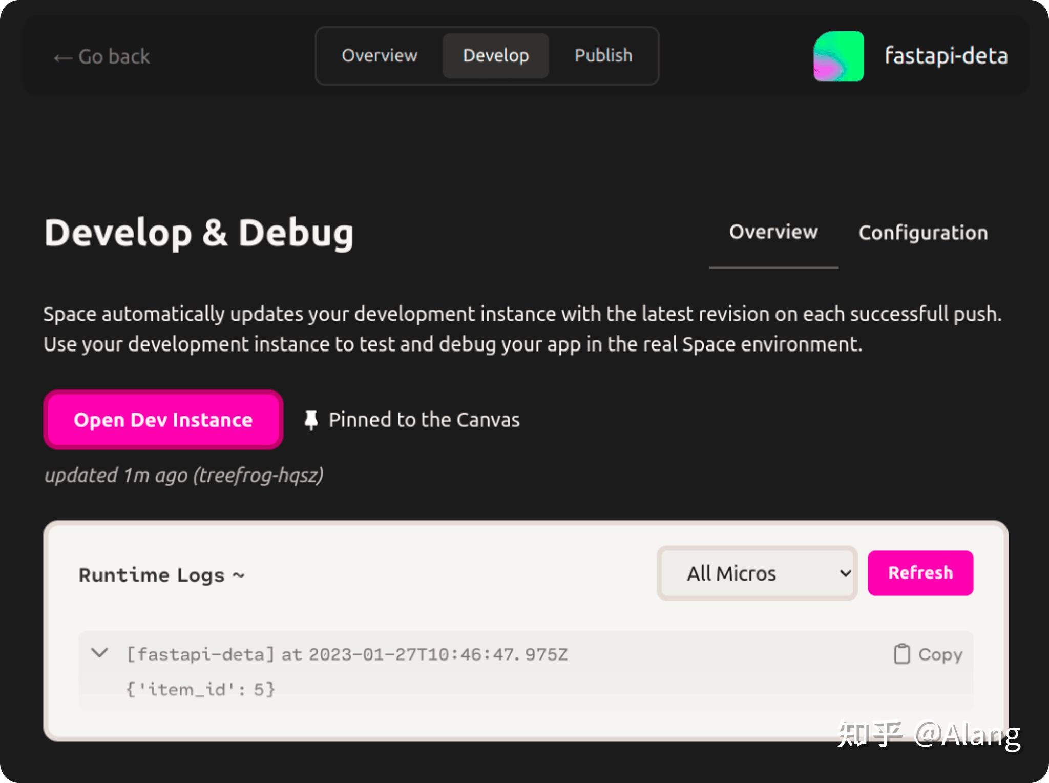
Task: Click the fastapi-deta app gradient icon
Action: coord(838,56)
